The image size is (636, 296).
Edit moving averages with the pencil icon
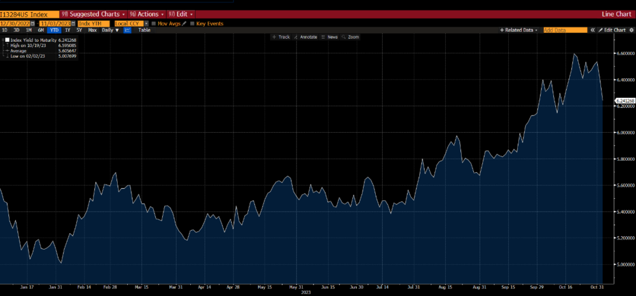click(184, 24)
